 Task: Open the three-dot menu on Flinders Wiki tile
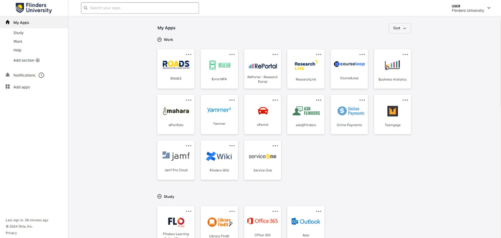coord(232,146)
